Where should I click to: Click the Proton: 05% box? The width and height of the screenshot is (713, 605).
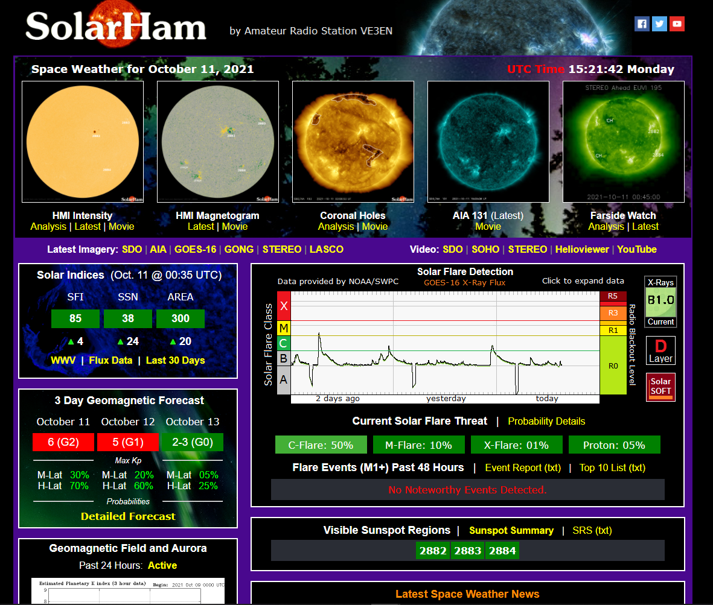(x=615, y=445)
